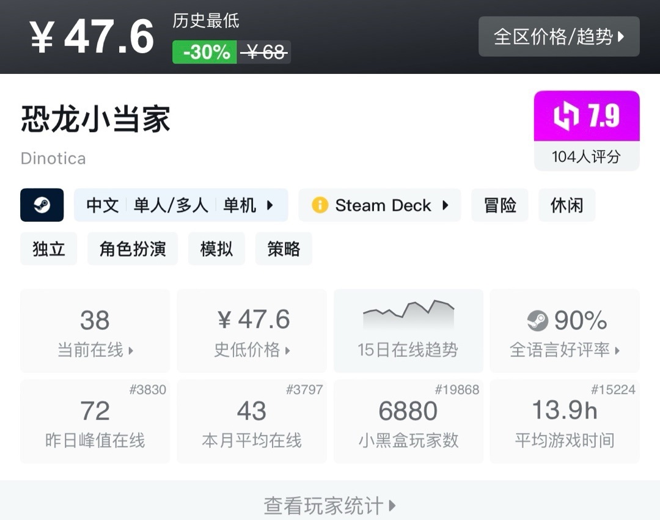Select the 休闲 tag

[x=567, y=205]
